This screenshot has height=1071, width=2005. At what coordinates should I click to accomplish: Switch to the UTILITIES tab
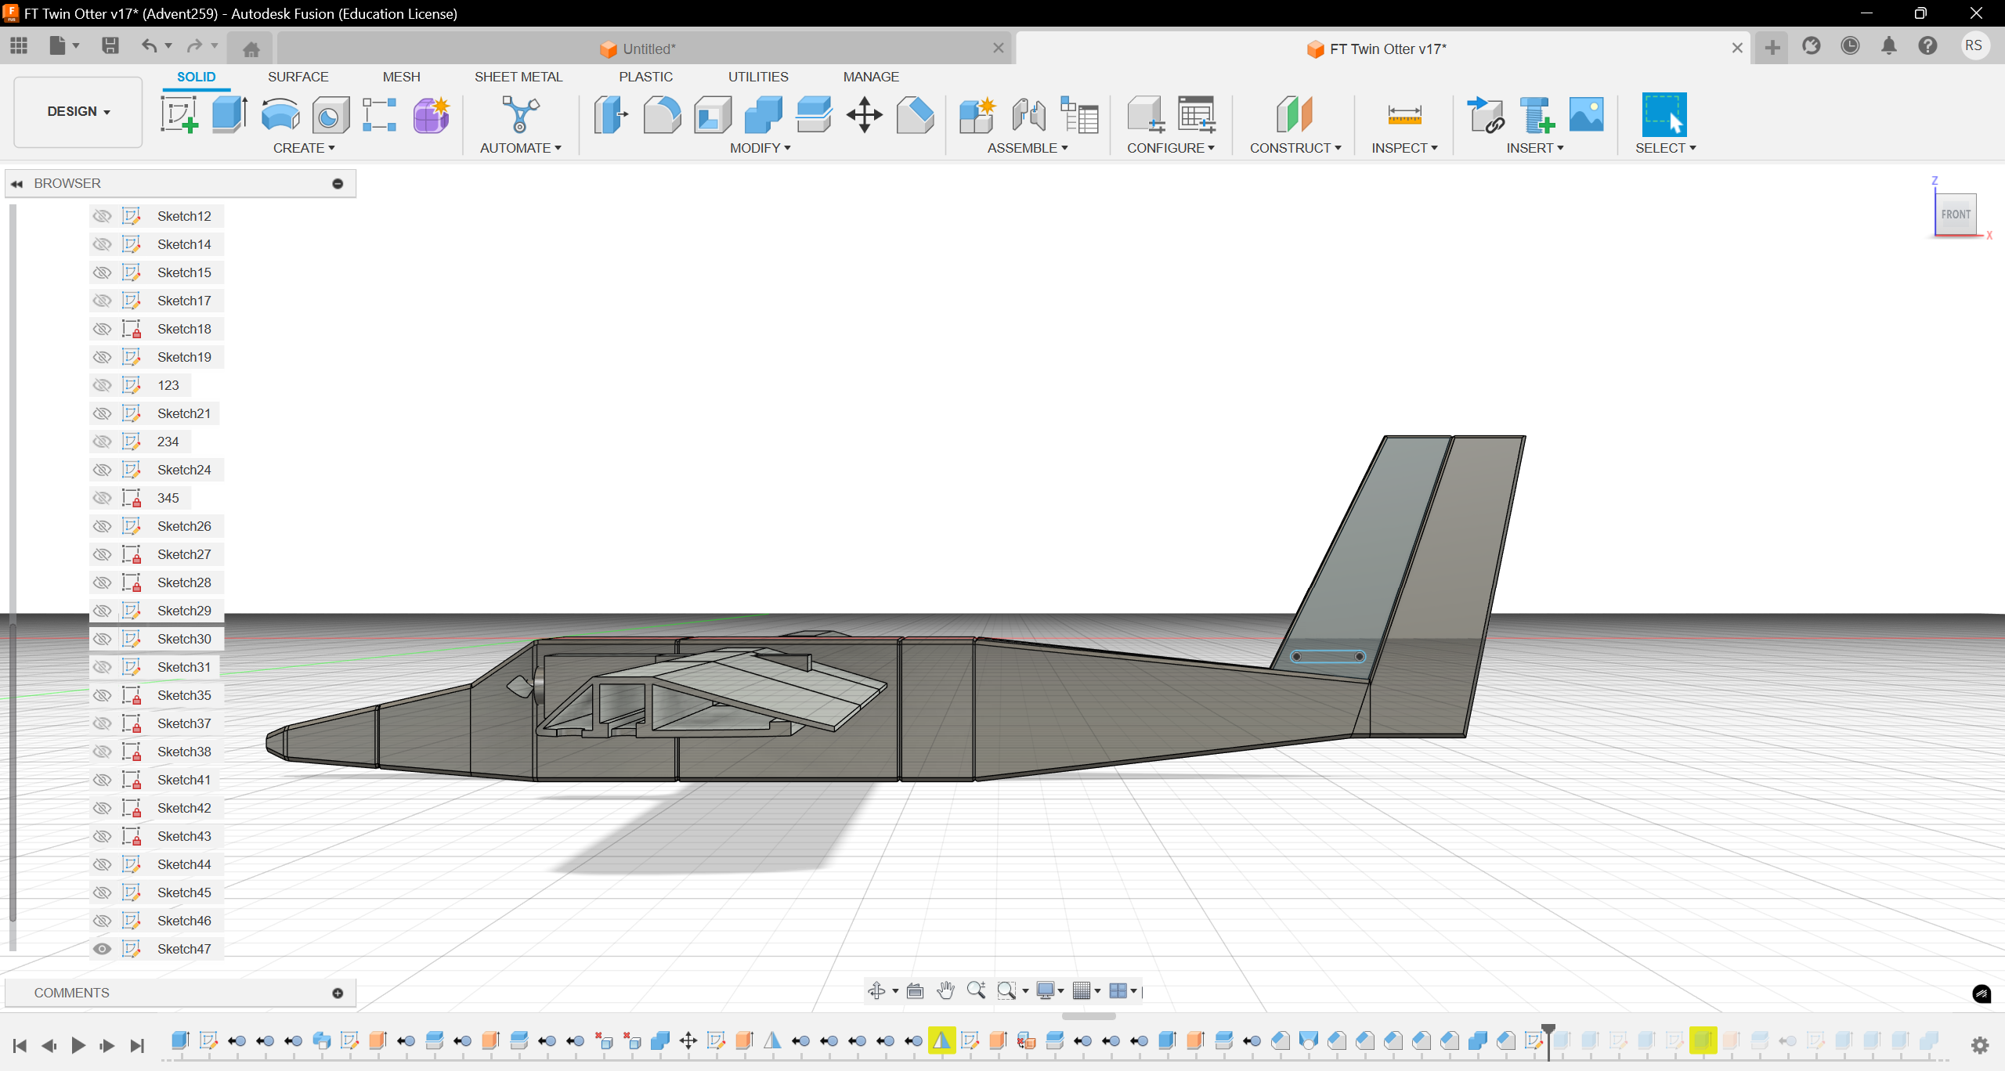click(758, 77)
